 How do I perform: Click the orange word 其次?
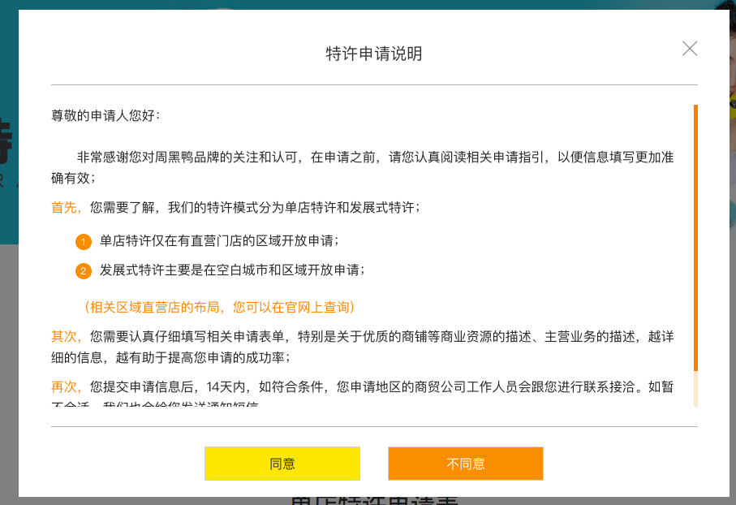pos(65,336)
